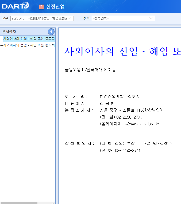Image resolution: width=181 pixels, height=204 pixels.
Task: Click the blue document title 사외이사의 선임ㆍ해임
Action: point(122,52)
